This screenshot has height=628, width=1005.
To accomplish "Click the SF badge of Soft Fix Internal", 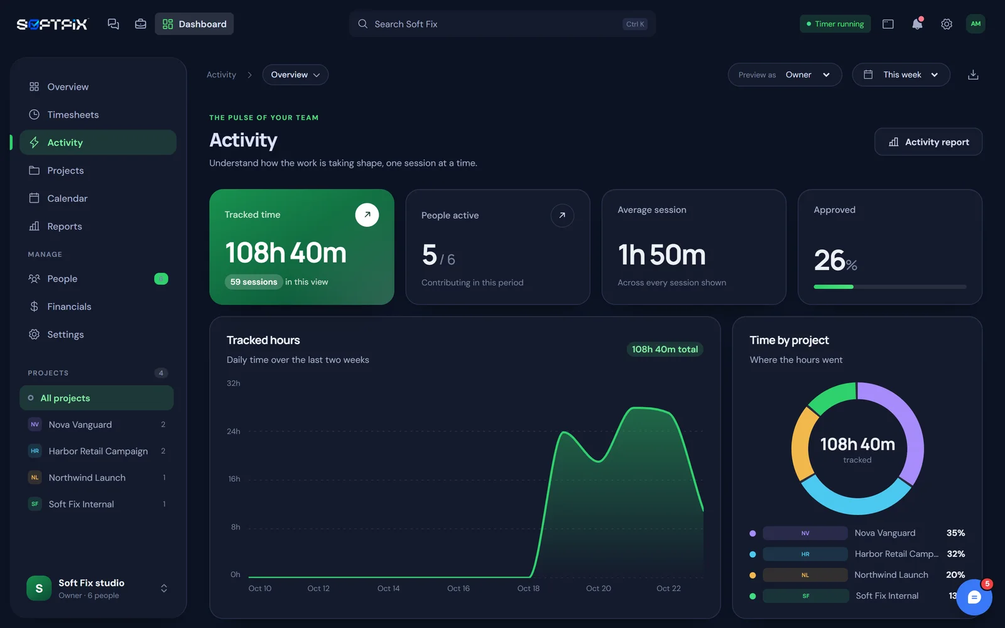I will tap(35, 504).
